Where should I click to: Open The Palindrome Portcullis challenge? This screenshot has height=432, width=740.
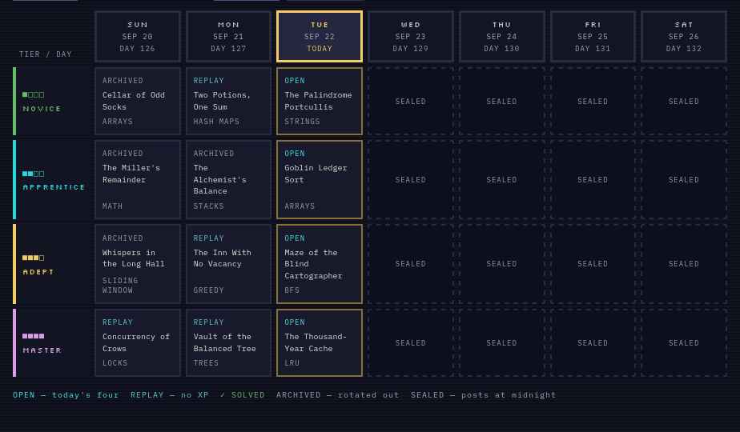320,101
